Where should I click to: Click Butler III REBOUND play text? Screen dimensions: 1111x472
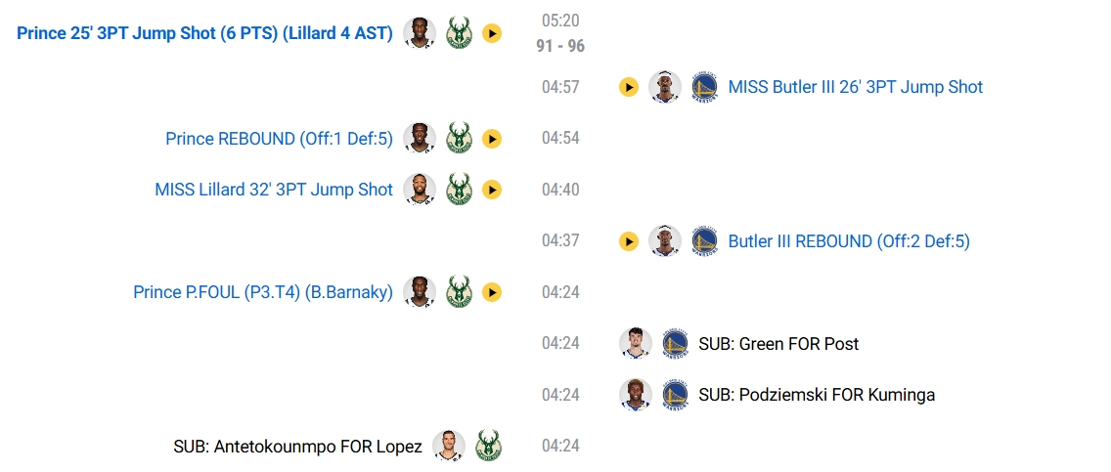point(848,241)
